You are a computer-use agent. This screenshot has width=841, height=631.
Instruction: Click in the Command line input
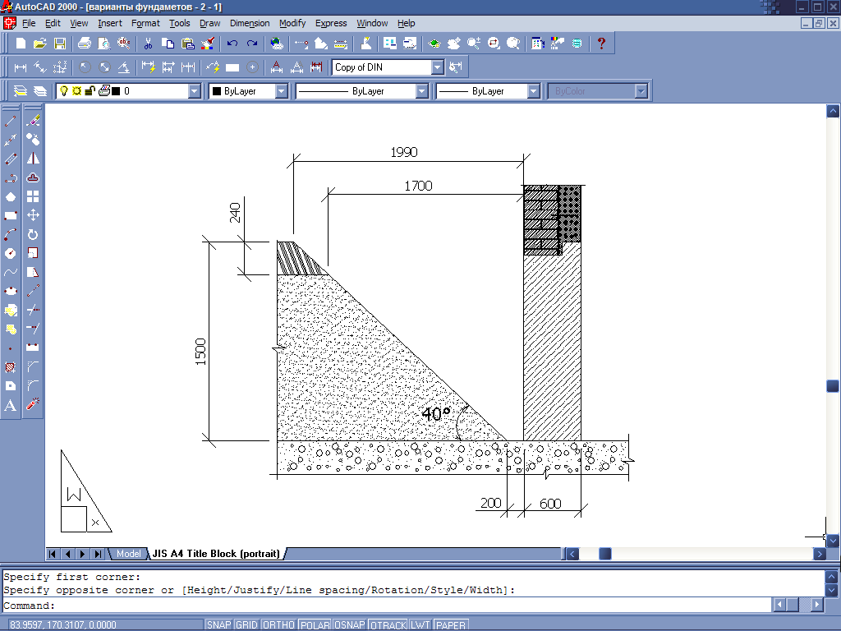coord(411,606)
